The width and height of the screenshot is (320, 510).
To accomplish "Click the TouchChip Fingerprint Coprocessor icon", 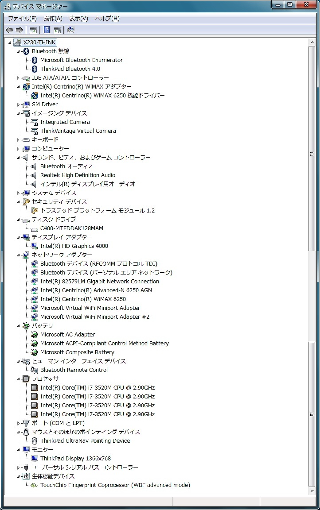I will coord(35,486).
